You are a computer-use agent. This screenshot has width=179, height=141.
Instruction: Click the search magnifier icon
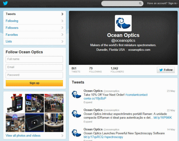pos(140,3)
